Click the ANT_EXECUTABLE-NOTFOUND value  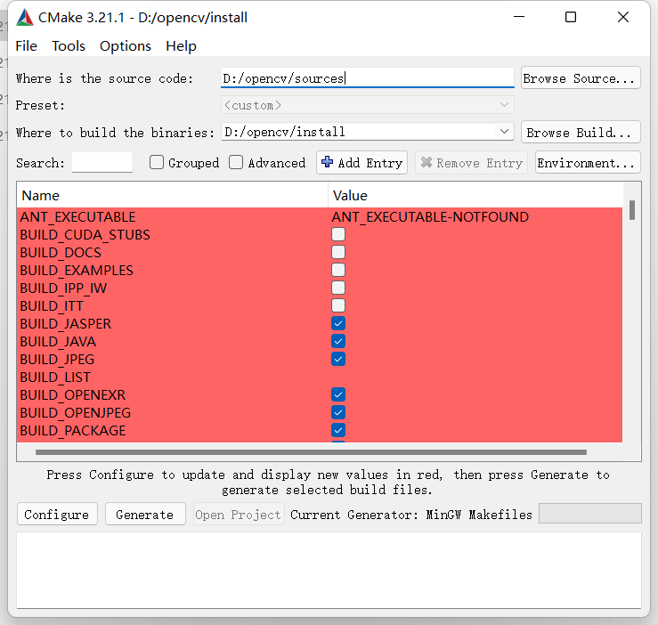(430, 217)
